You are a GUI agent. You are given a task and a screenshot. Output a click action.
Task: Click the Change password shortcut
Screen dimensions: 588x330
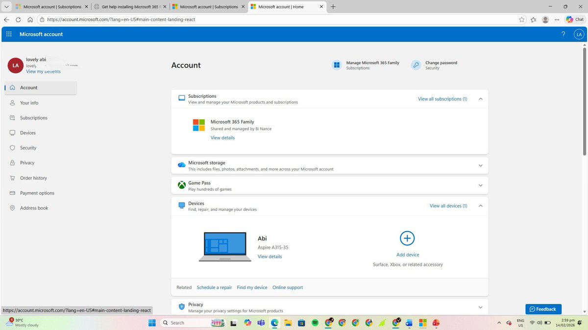pos(434,65)
